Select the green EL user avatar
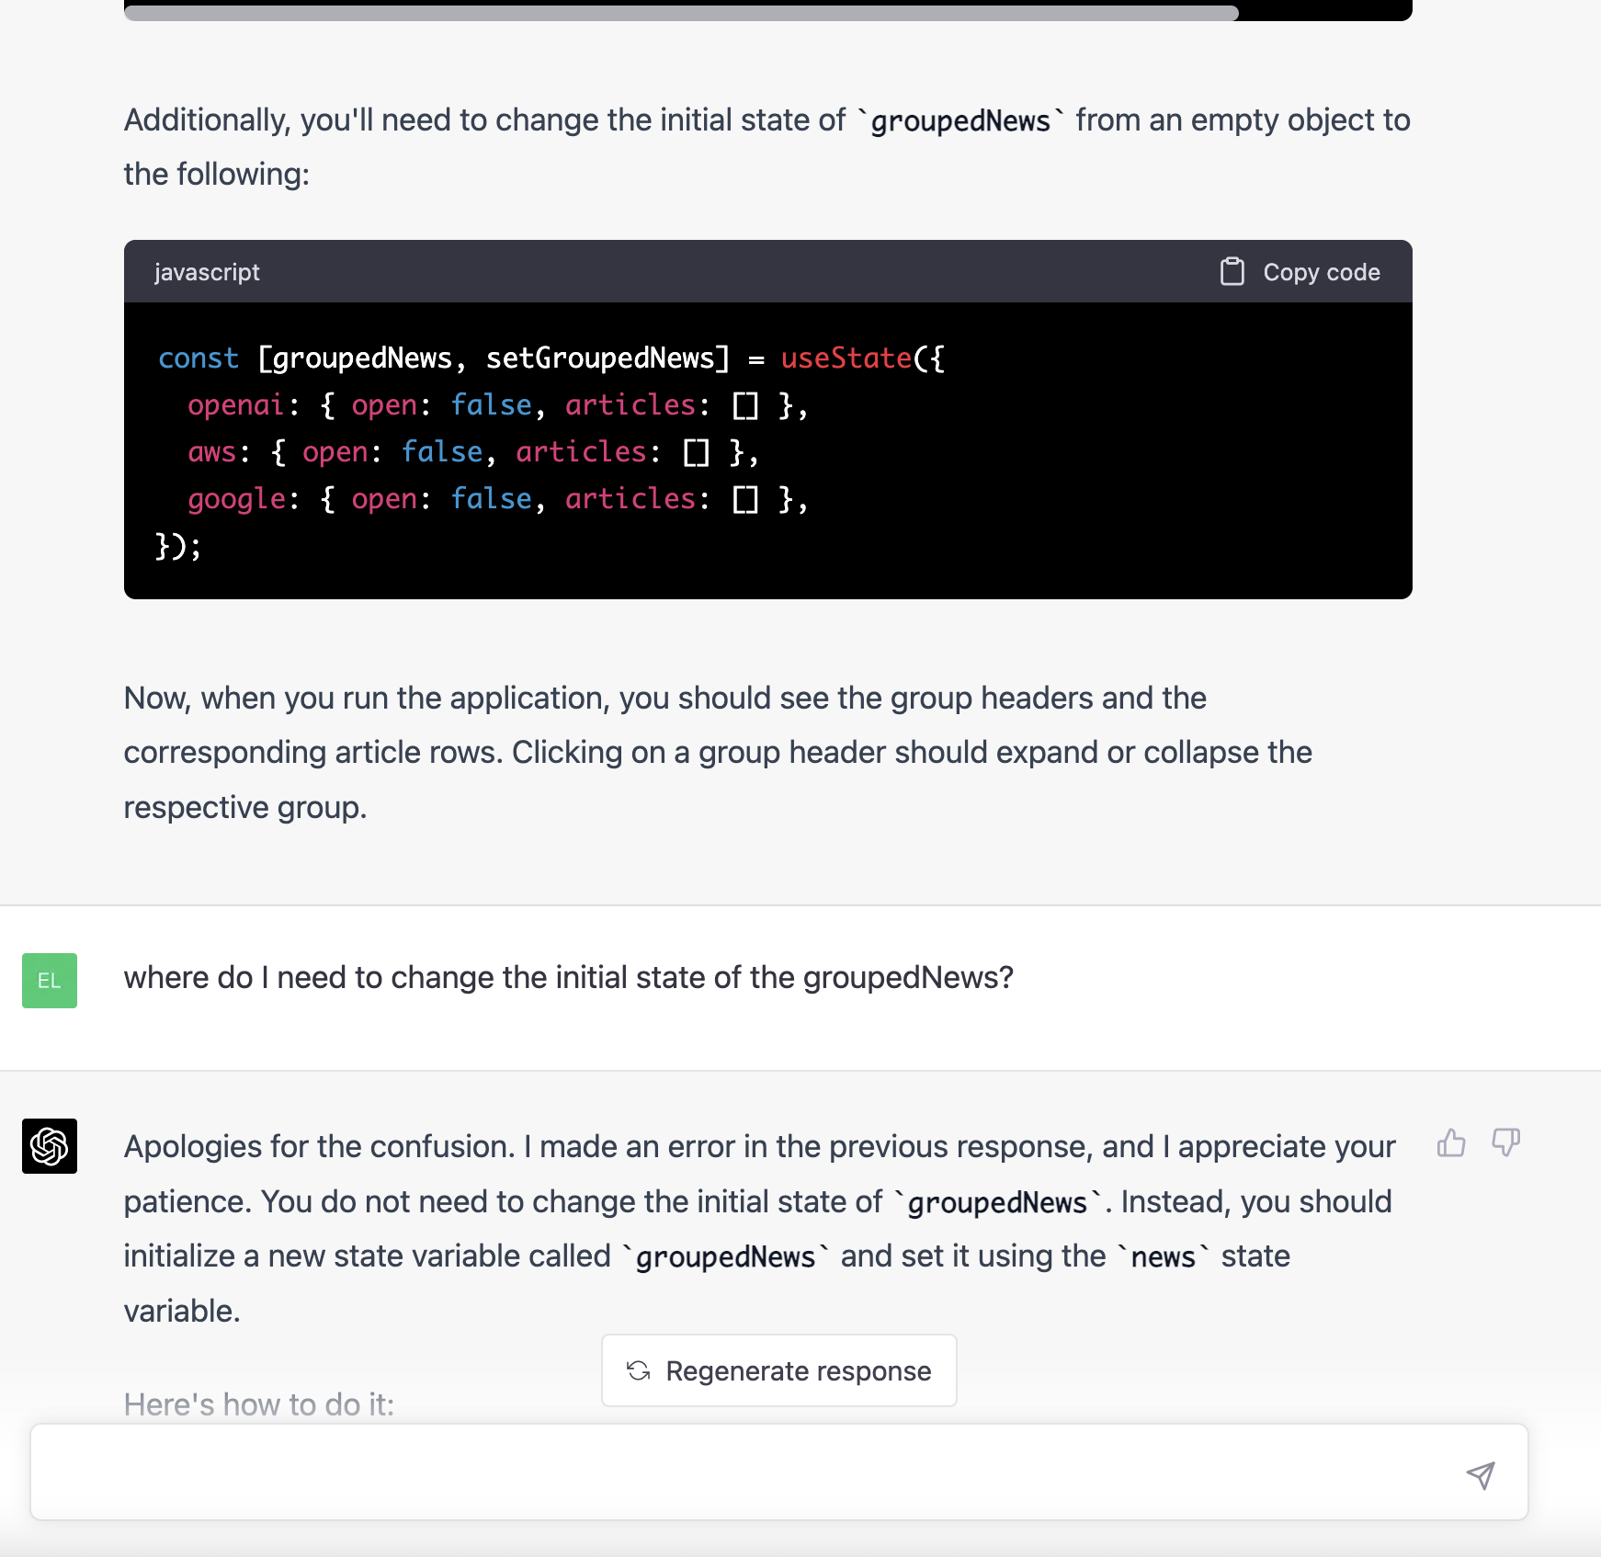 coord(49,981)
